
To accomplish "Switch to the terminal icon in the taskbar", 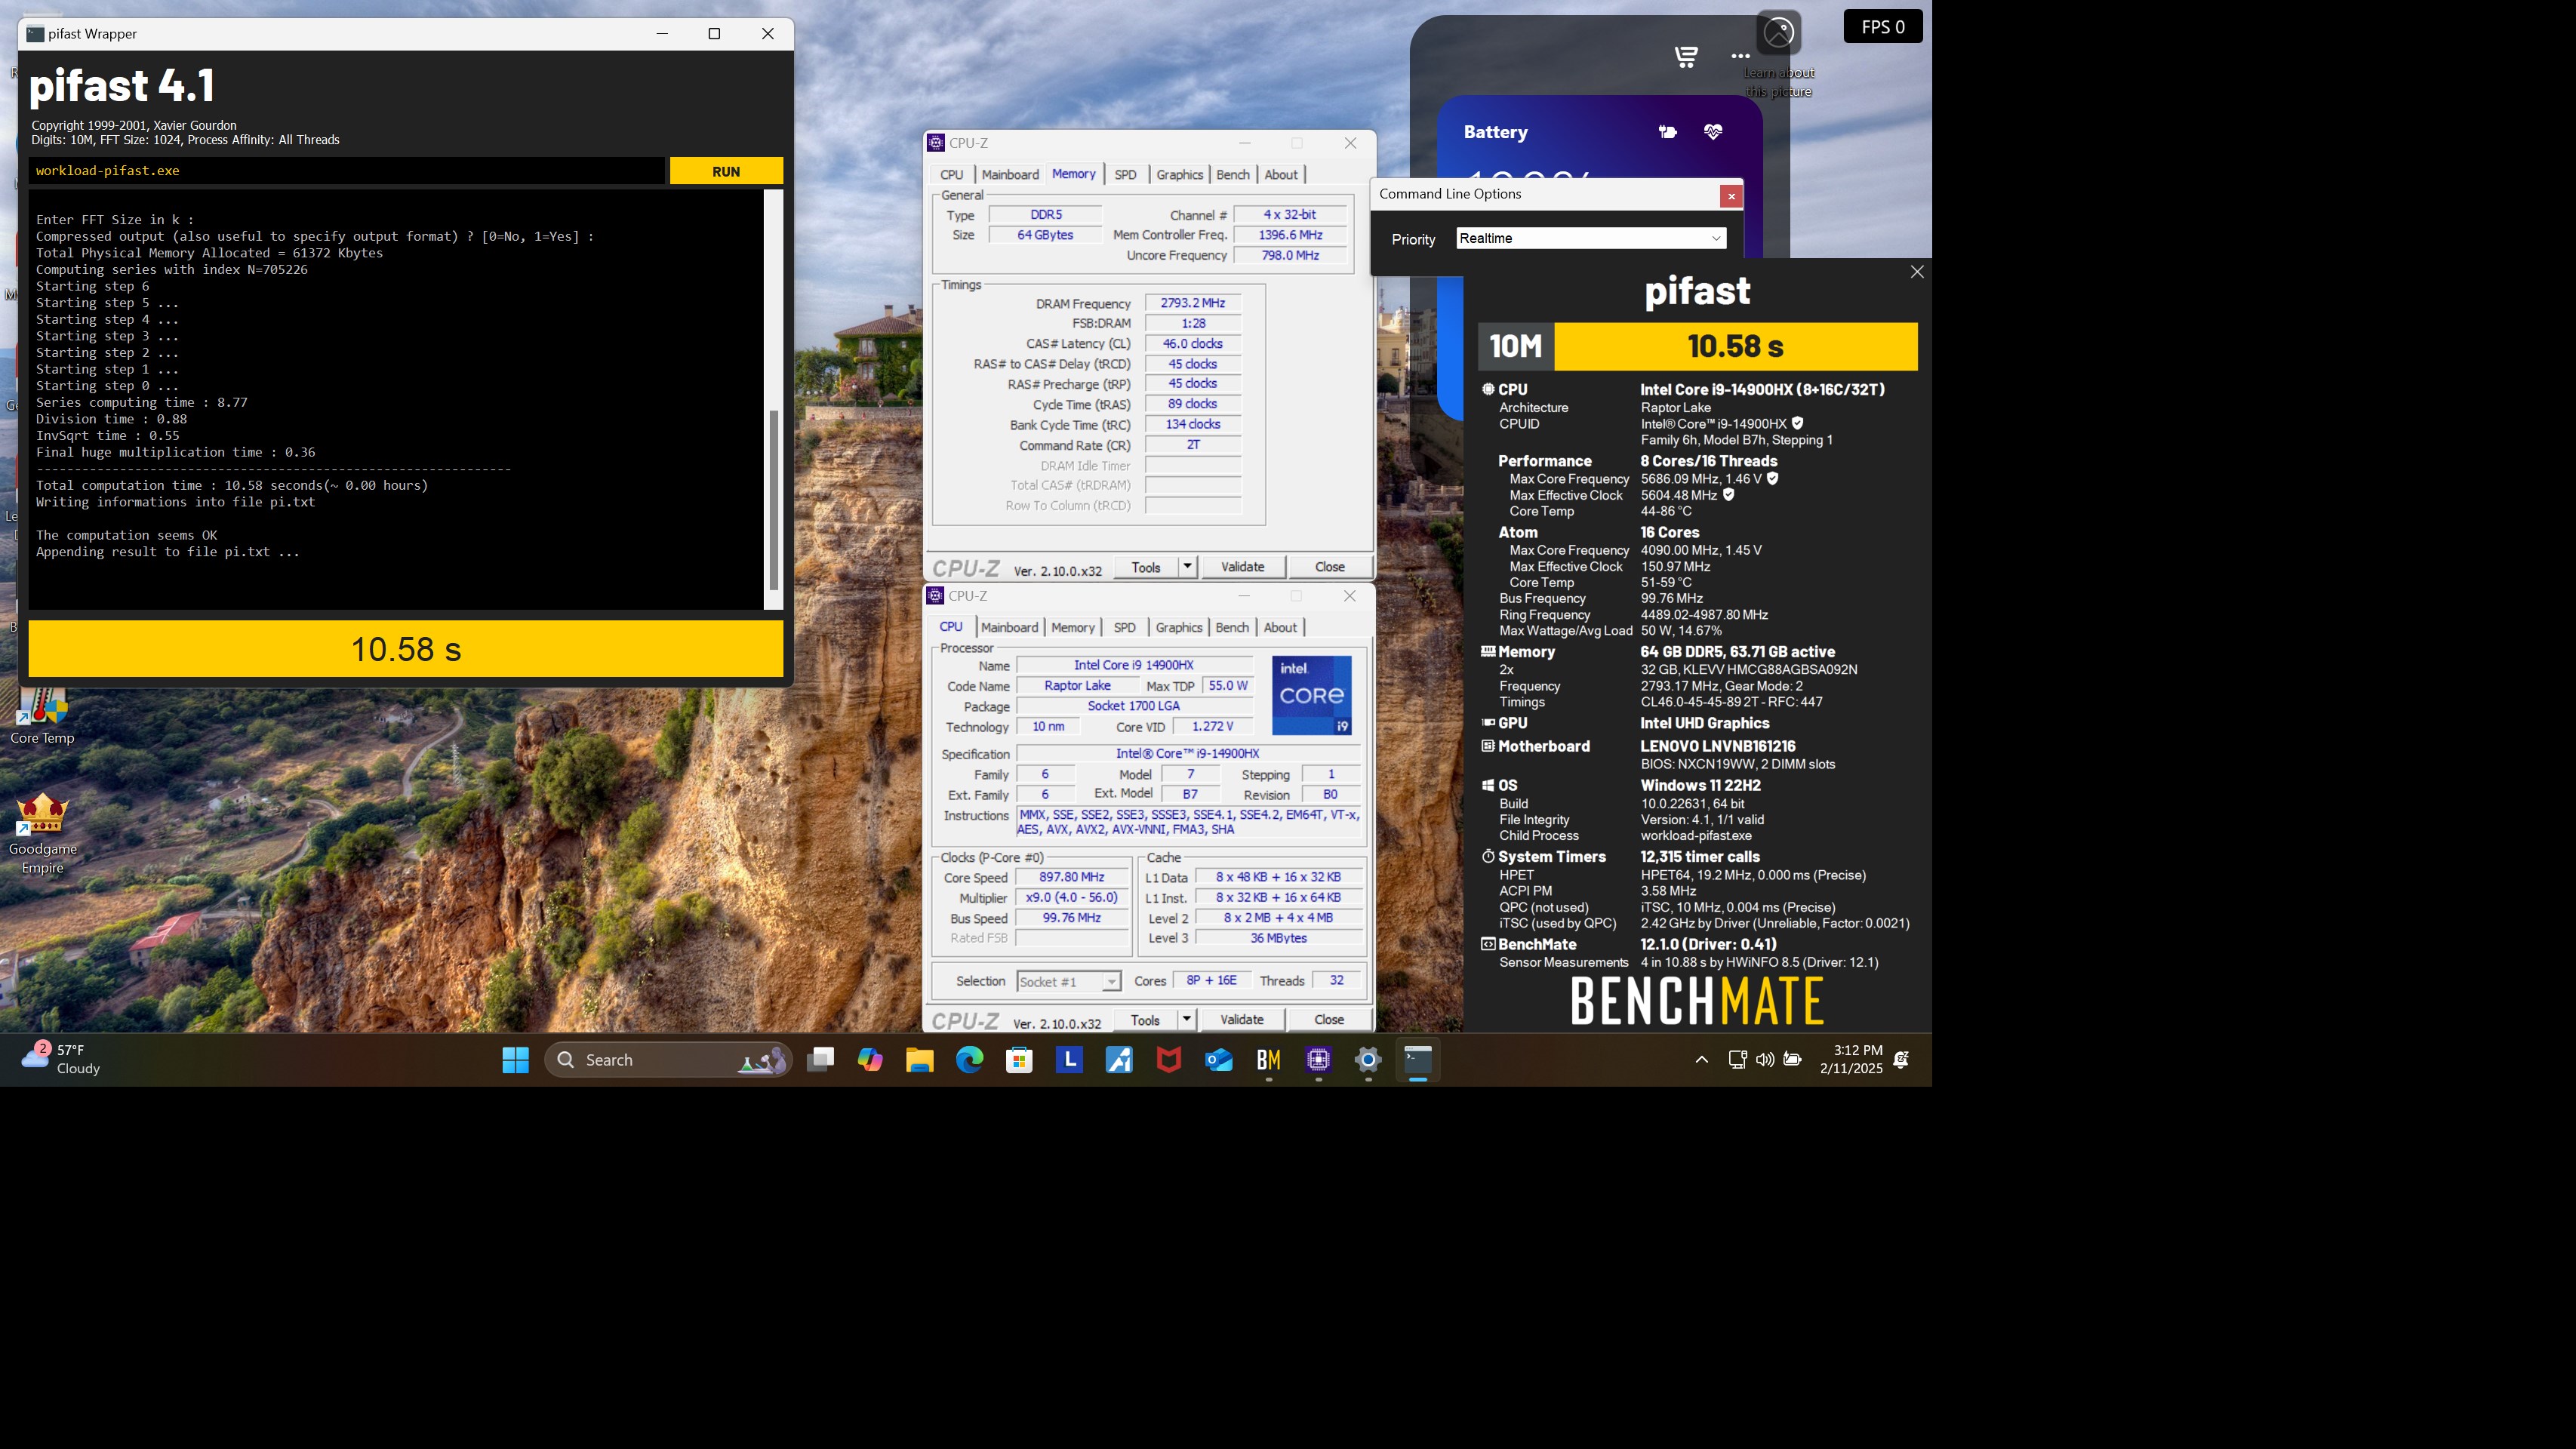I will [x=1418, y=1060].
